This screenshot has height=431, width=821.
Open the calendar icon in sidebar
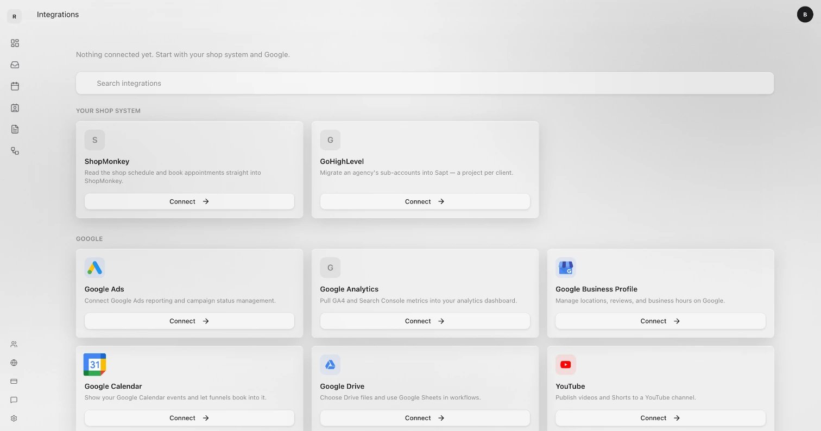(x=15, y=86)
